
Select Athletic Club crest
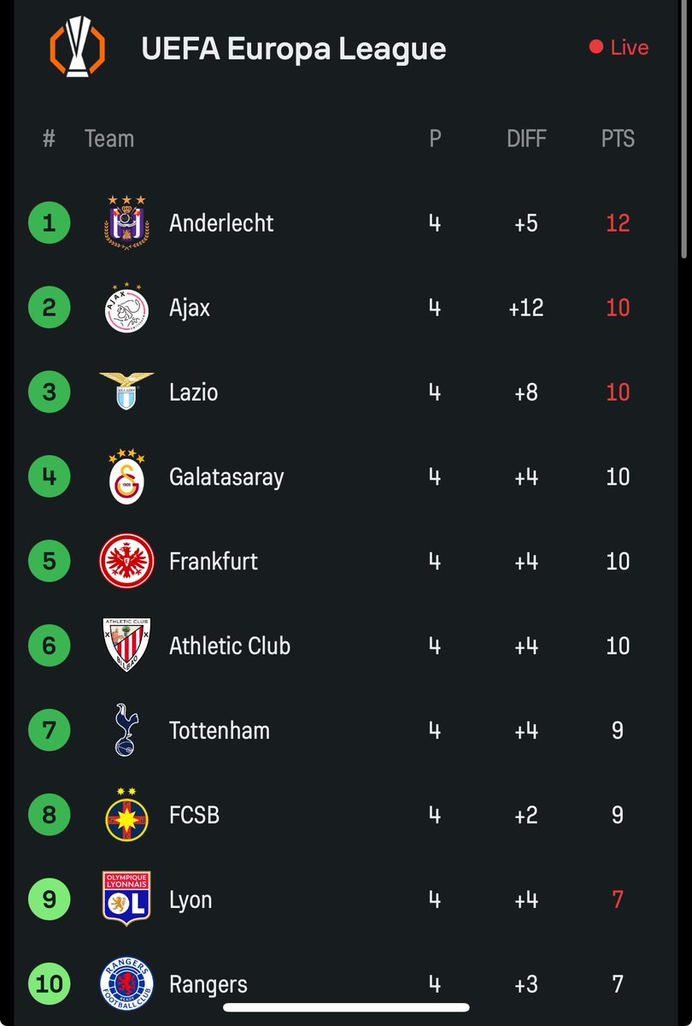coord(126,645)
